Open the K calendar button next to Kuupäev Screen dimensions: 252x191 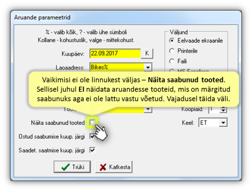tap(147, 54)
